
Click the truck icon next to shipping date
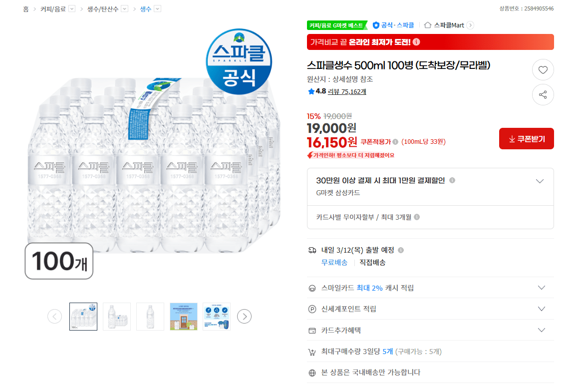[312, 249]
